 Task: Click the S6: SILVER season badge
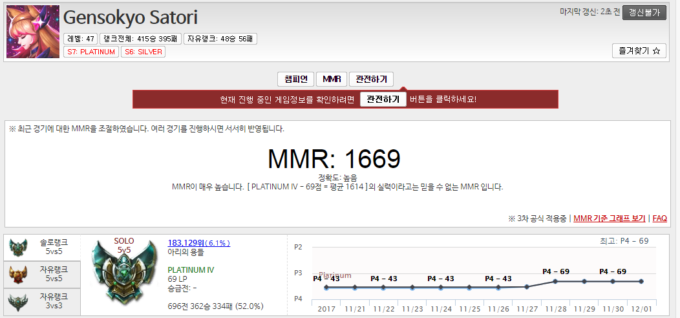pos(143,52)
